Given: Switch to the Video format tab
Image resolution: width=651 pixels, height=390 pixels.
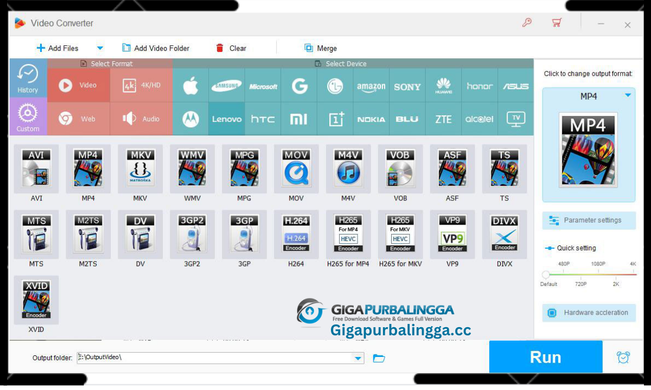Looking at the screenshot, I should tap(79, 85).
